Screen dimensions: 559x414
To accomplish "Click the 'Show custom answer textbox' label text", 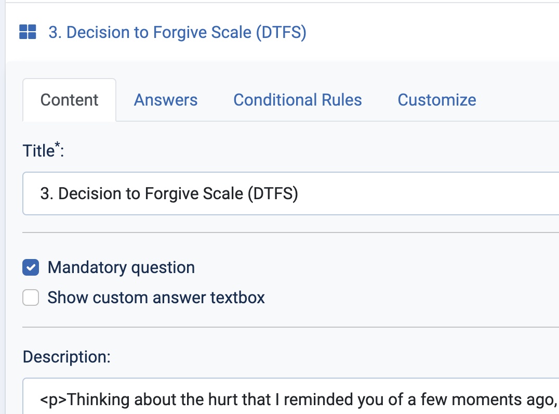I will click(156, 298).
